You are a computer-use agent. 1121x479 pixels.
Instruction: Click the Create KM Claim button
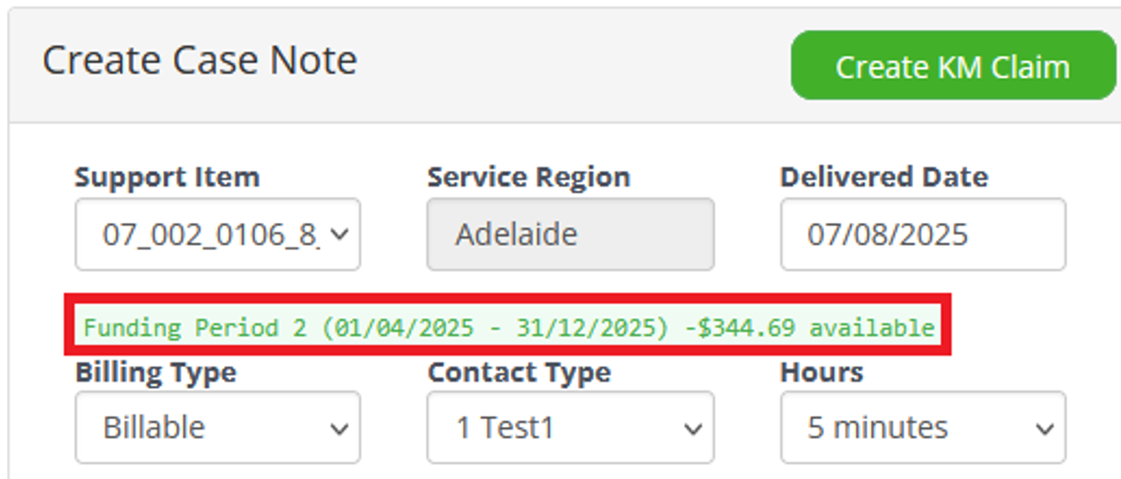coord(953,66)
